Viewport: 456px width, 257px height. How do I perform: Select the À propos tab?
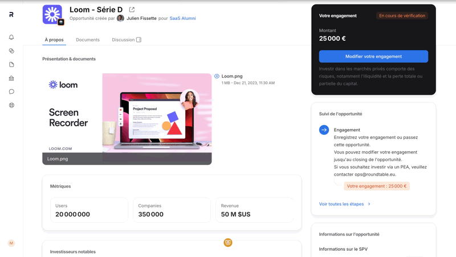(x=54, y=40)
